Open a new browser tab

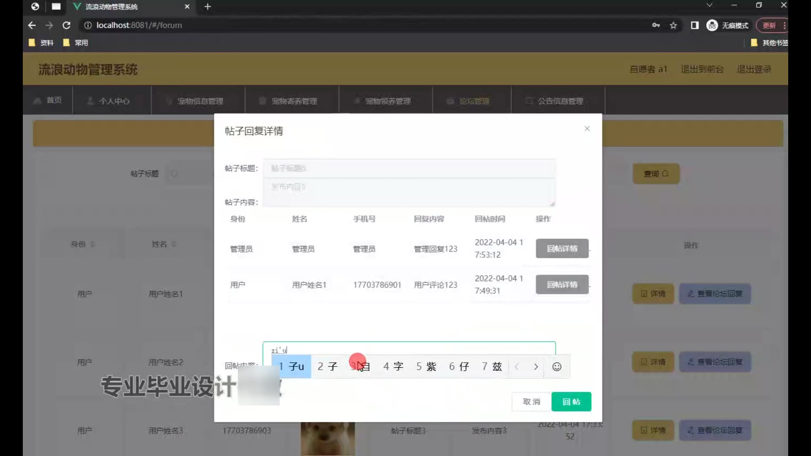tap(207, 7)
